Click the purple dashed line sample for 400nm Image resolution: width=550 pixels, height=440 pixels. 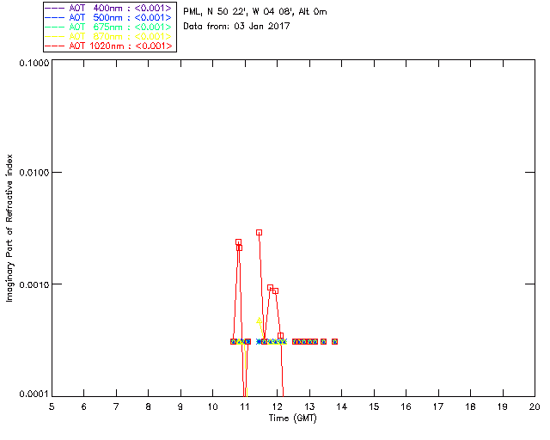tap(55, 8)
